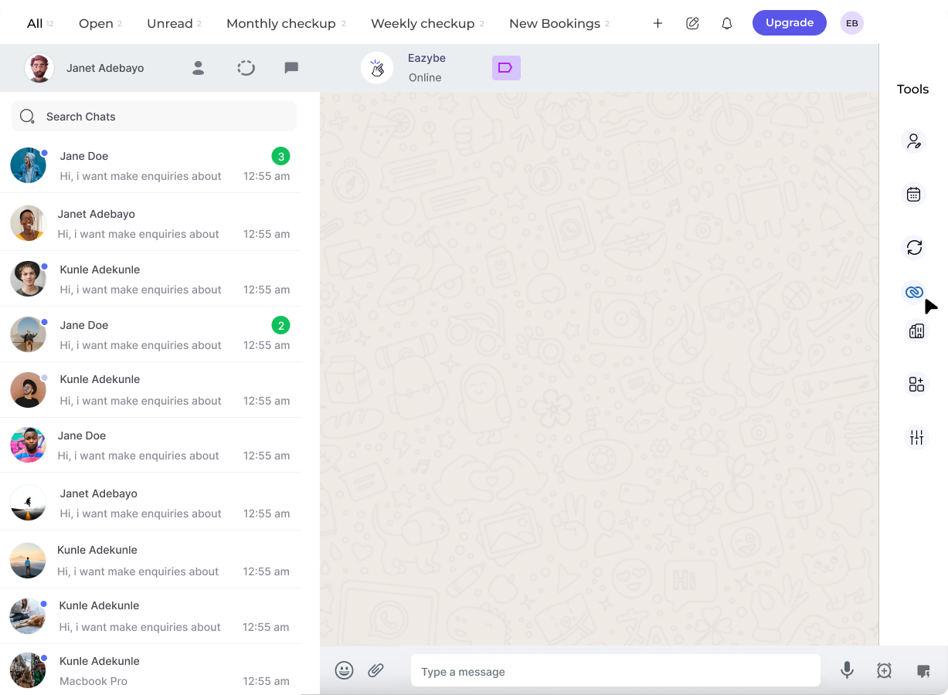Click the compose/edit icon near Upgrade
948x695 pixels.
pos(692,23)
